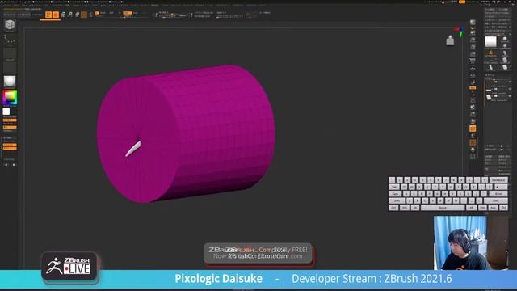The width and height of the screenshot is (517, 291).
Task: Select the Move transform tool in top shelf
Action: tap(63, 15)
